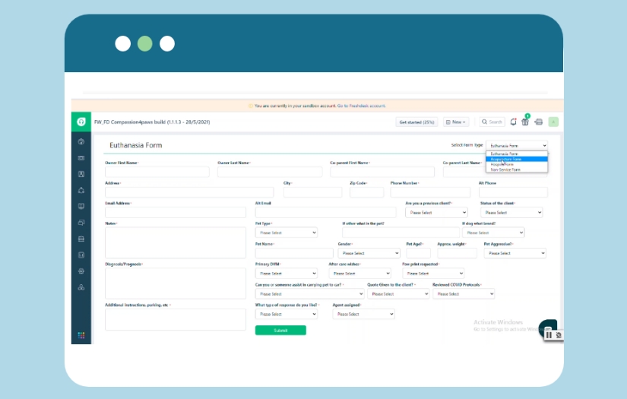Open the New button menu
Image resolution: width=627 pixels, height=399 pixels.
tap(456, 122)
